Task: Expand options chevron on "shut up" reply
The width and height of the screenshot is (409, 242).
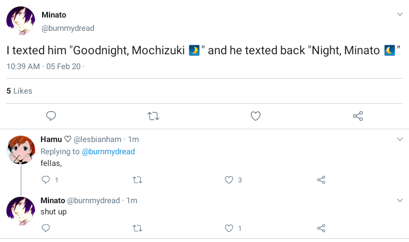Action: tap(400, 201)
